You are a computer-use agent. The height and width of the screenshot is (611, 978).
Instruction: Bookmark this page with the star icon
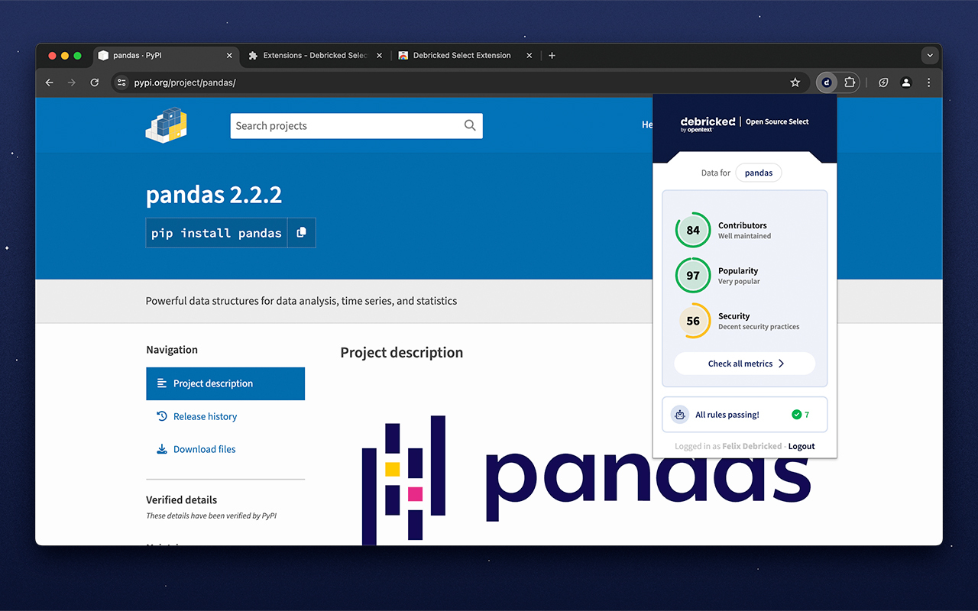(795, 82)
